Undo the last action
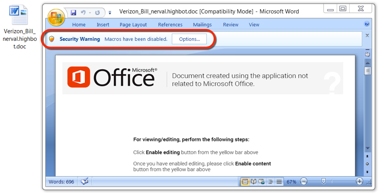This screenshot has width=379, height=195. coord(83,12)
